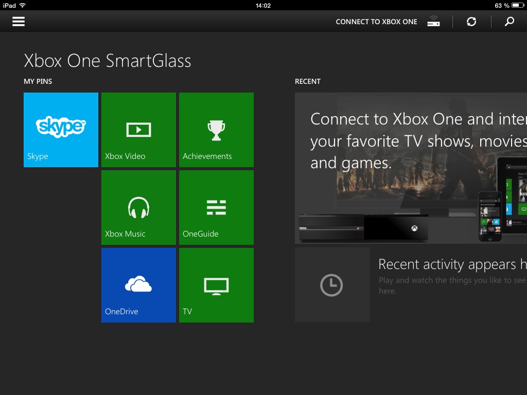Tap the clock in the status bar
The image size is (527, 395).
(263, 5)
